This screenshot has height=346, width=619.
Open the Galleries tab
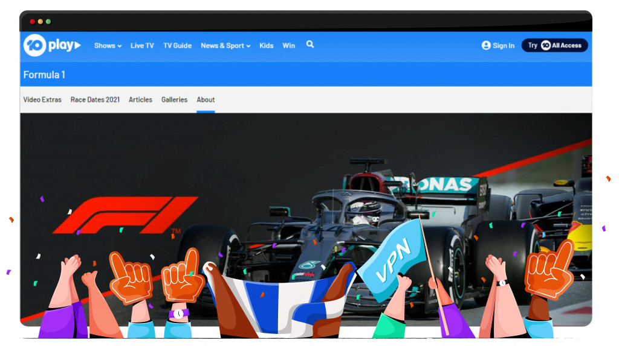pos(174,99)
